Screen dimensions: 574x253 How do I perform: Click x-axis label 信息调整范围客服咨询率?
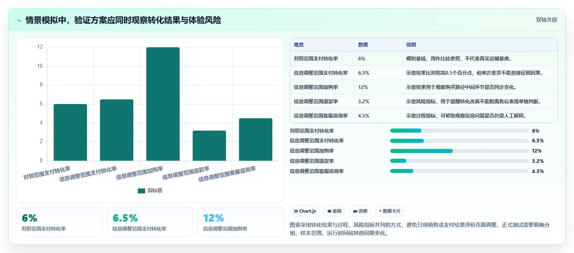tap(227, 174)
